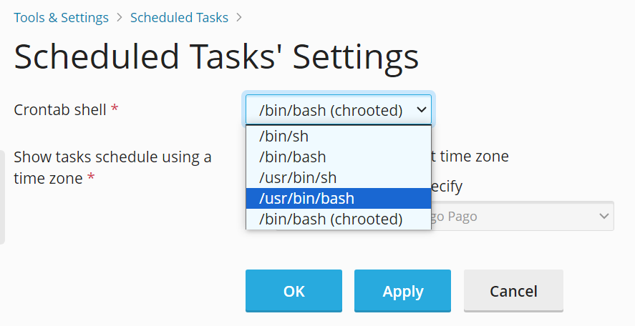The width and height of the screenshot is (635, 326).
Task: Click the left sidebar collapse handle
Action: [2, 197]
